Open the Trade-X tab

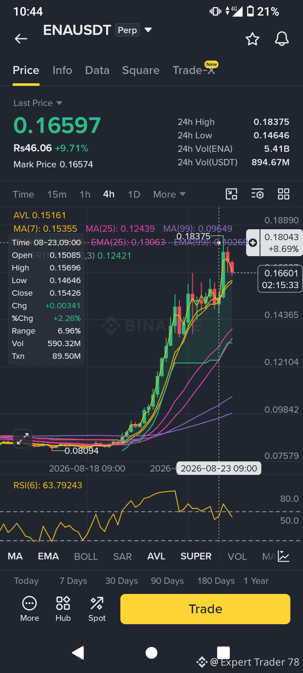194,70
